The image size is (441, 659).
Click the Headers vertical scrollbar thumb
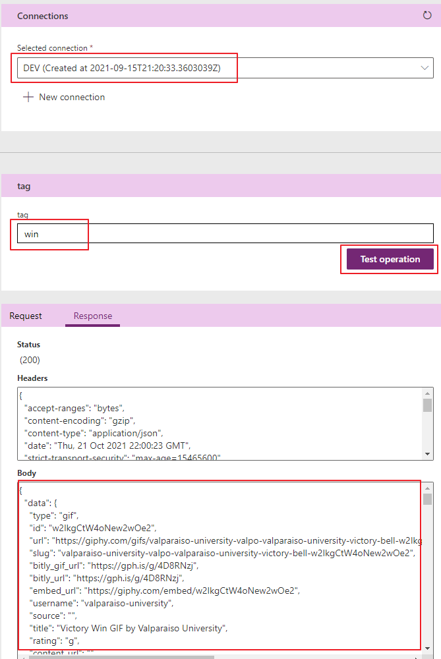pos(427,405)
